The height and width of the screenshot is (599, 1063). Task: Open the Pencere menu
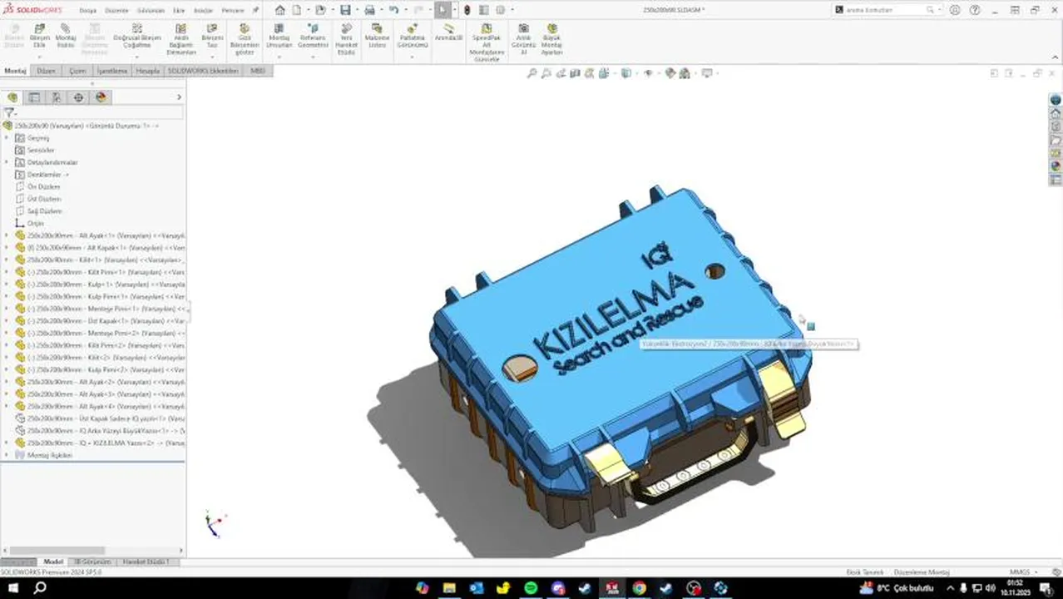point(233,11)
